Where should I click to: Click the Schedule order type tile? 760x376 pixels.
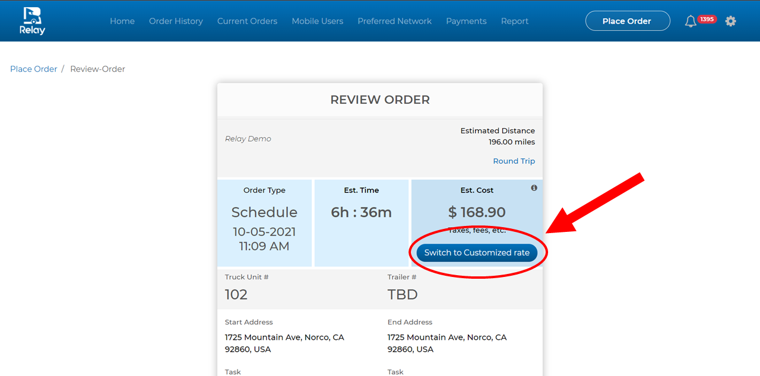[x=264, y=223]
